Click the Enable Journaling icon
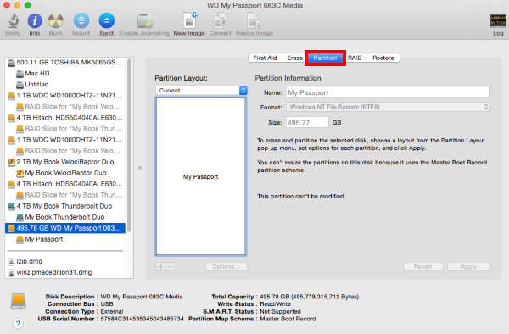The height and width of the screenshot is (334, 509). pos(144,21)
